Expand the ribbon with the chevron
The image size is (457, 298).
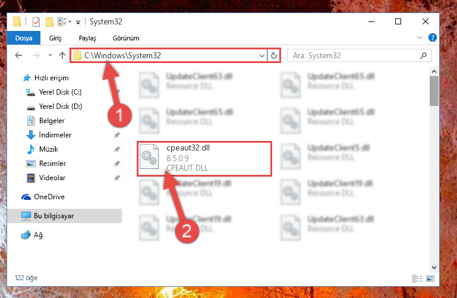420,37
